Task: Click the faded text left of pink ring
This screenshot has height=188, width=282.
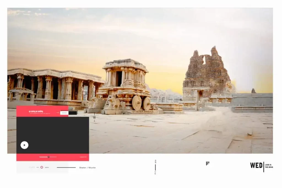Action: (x=32, y=167)
